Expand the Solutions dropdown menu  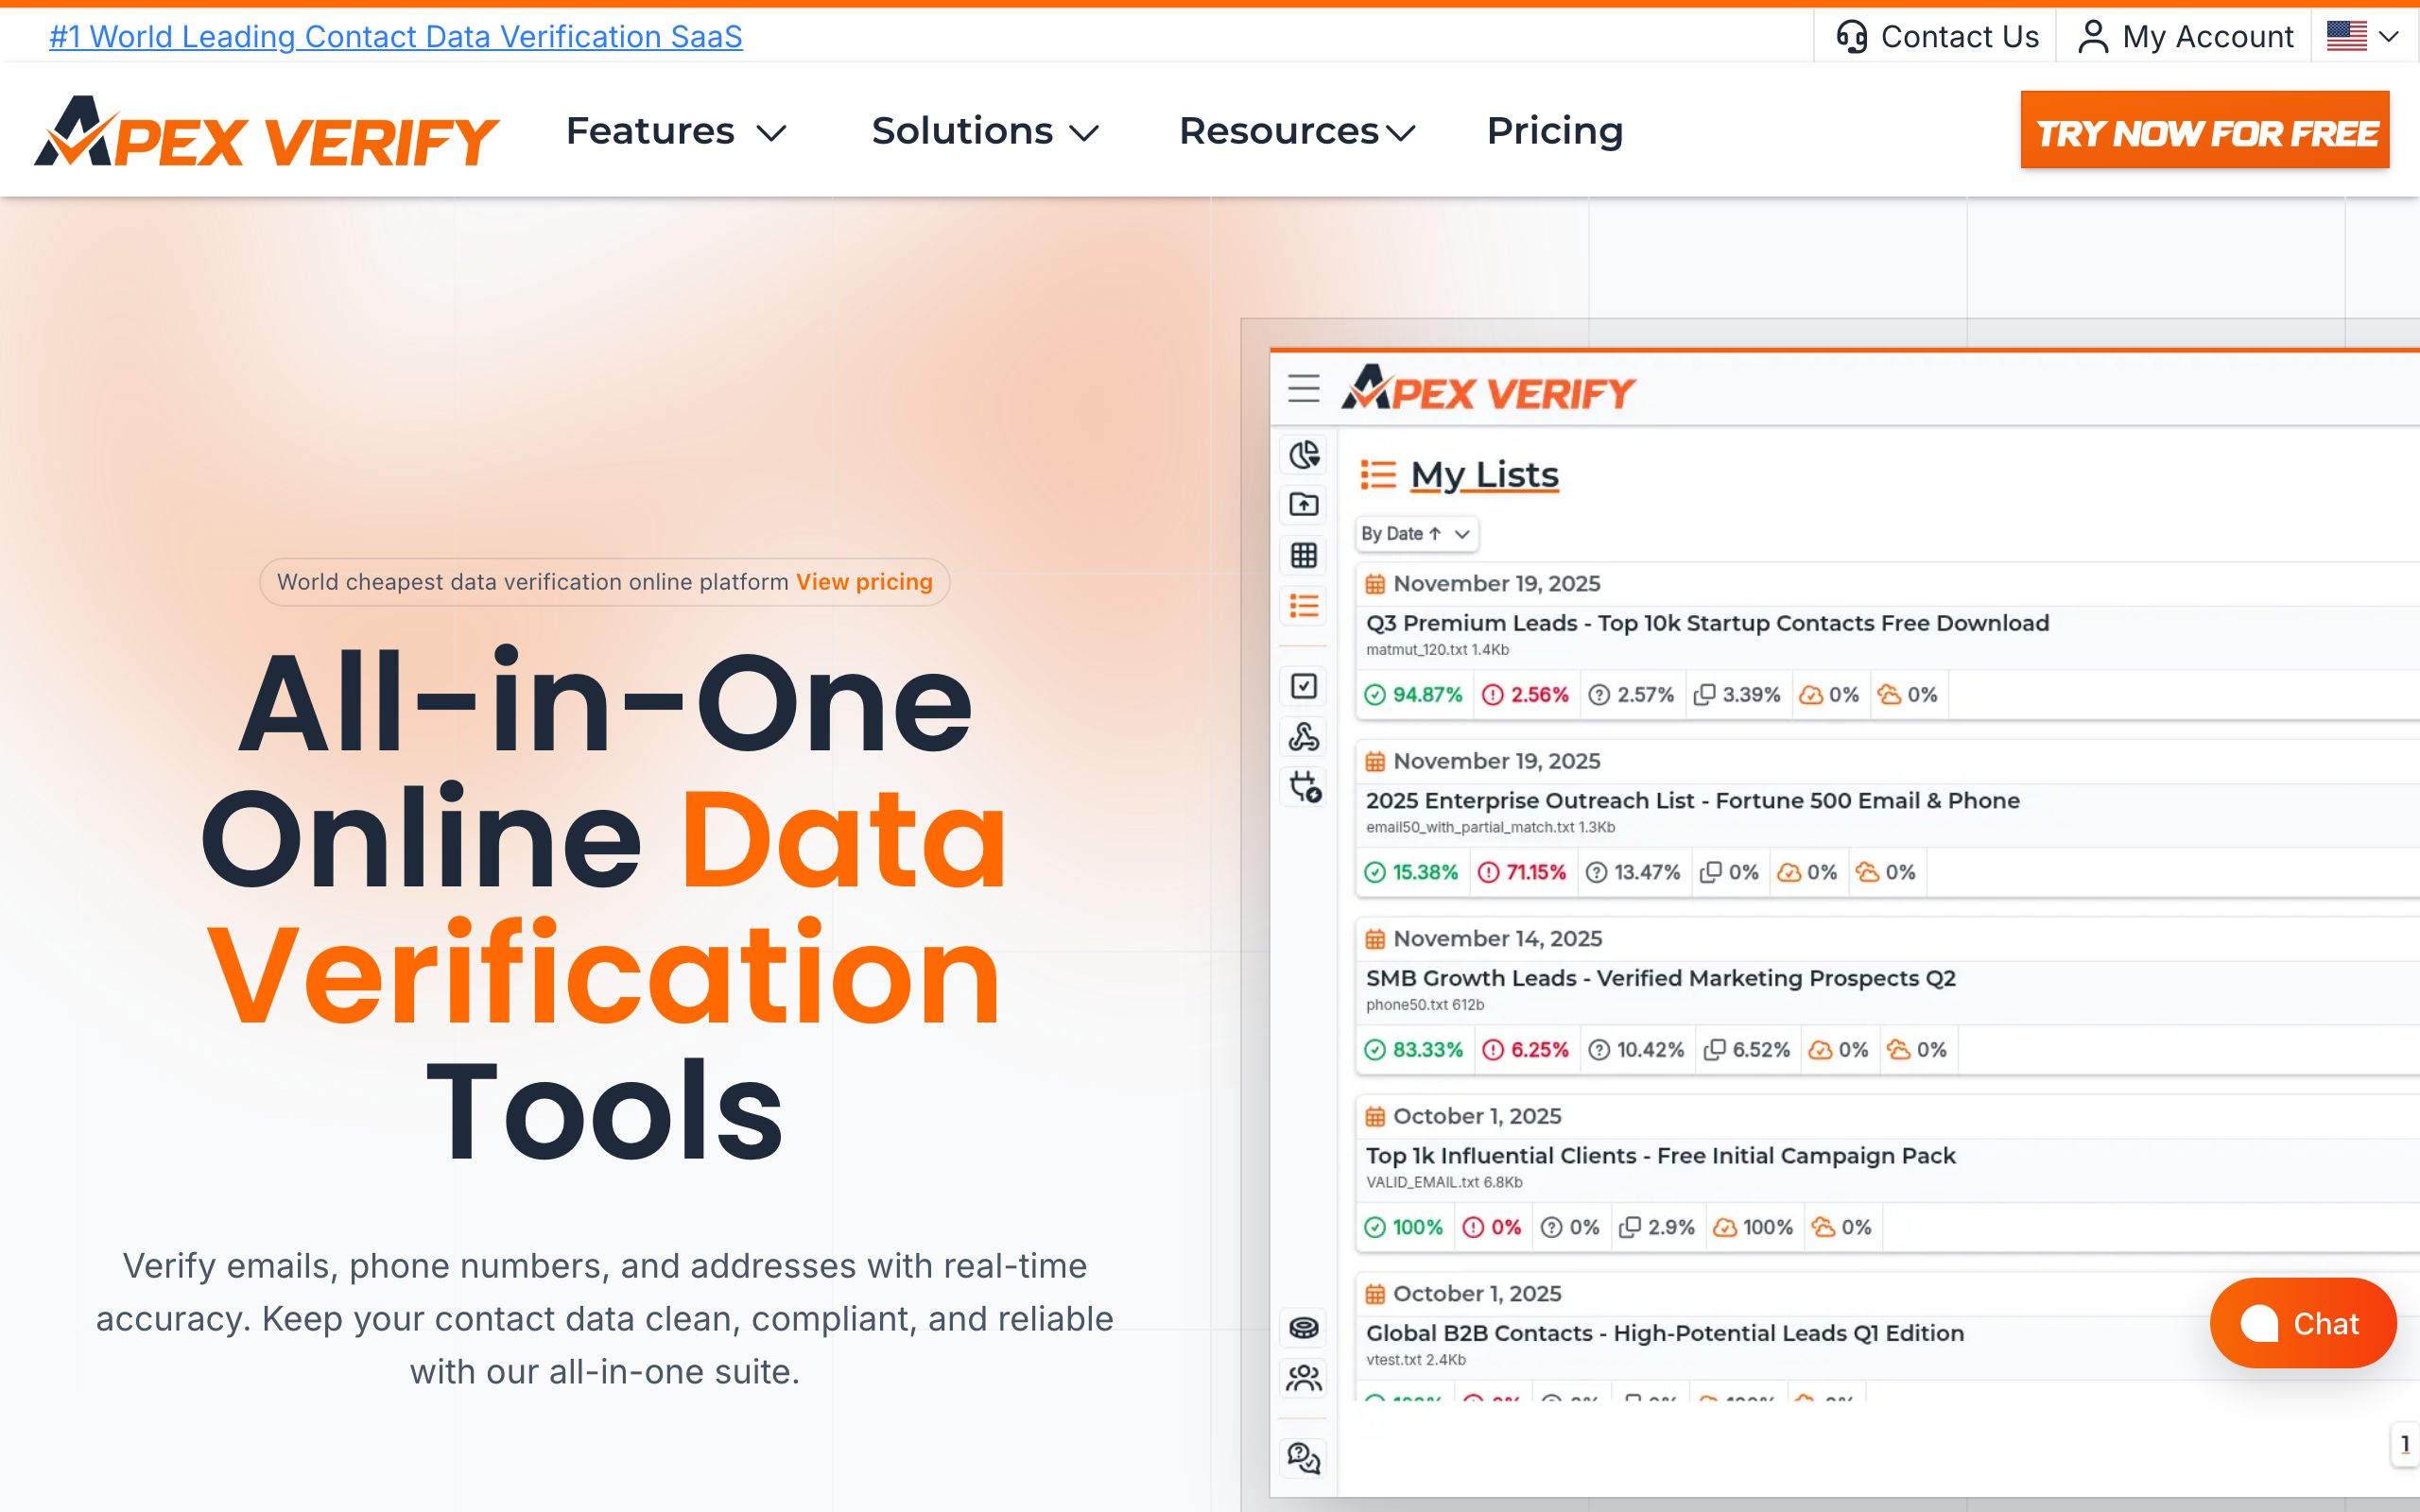coord(985,131)
